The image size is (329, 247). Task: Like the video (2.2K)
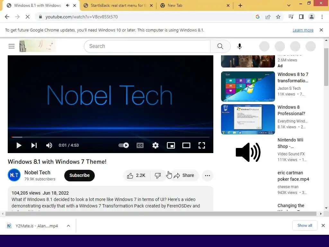[136, 176]
